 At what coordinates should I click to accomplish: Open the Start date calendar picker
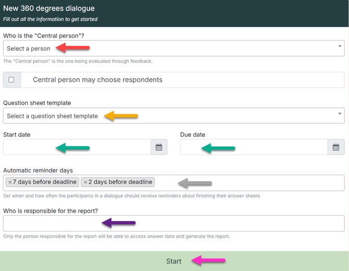coord(159,147)
